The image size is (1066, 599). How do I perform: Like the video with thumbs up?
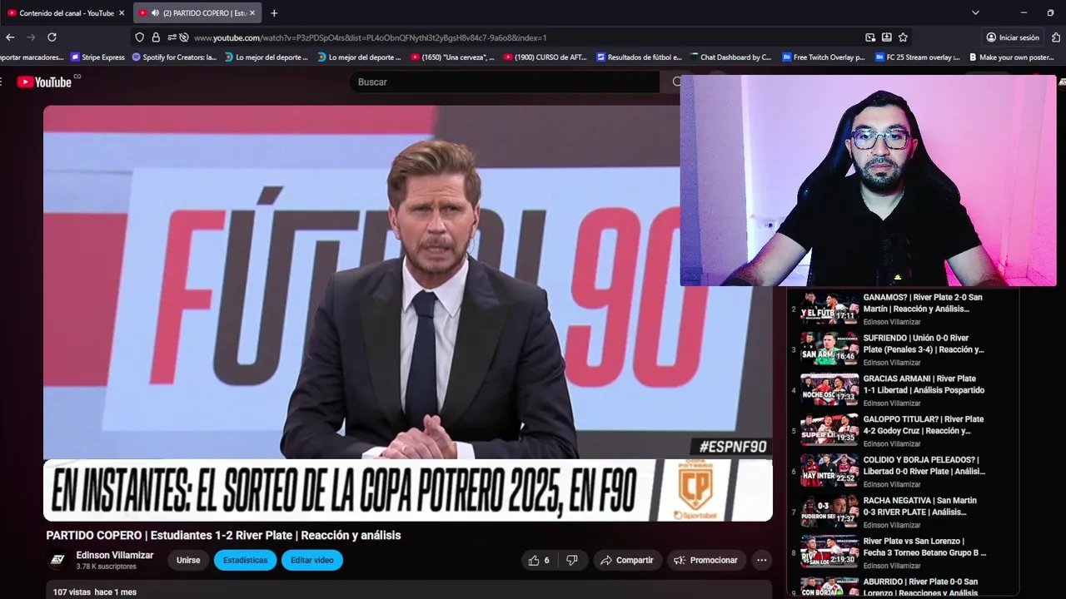point(538,560)
